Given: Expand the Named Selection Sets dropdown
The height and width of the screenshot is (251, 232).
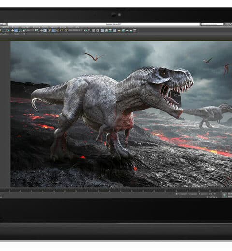Looking at the screenshot, I should point(75,30).
